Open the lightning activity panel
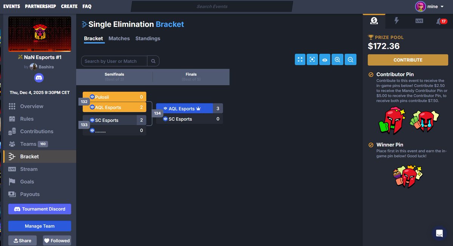 click(396, 21)
